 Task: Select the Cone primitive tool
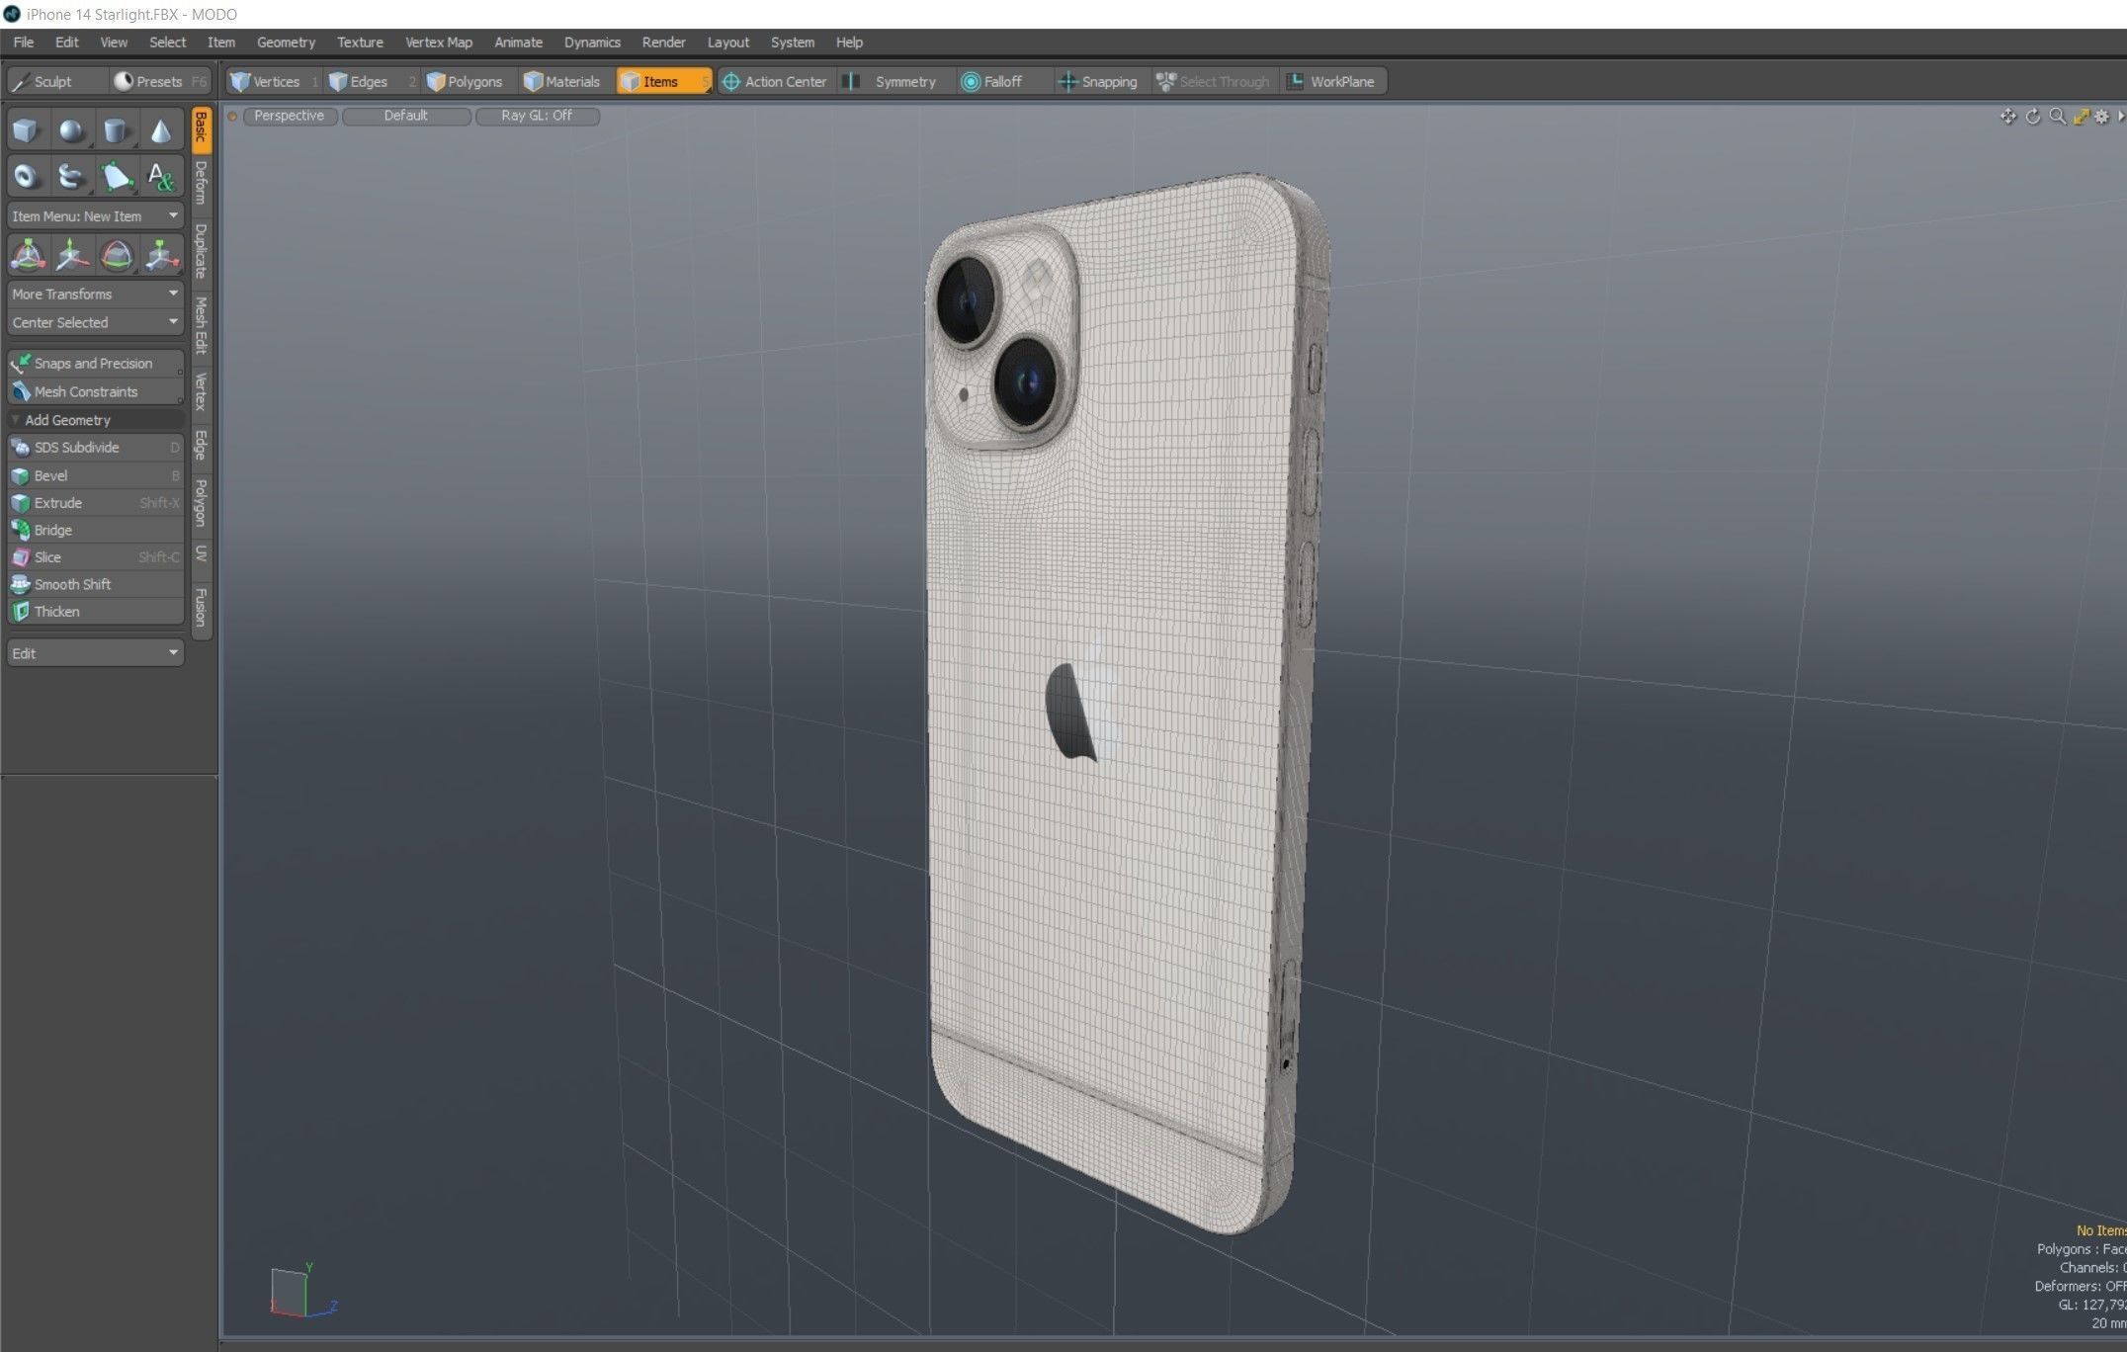160,130
